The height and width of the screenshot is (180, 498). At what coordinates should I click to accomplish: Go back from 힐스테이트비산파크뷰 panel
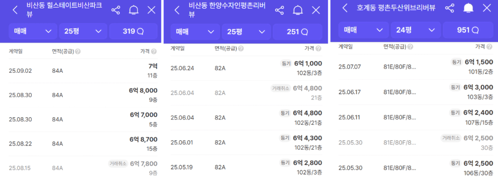(x=15, y=10)
